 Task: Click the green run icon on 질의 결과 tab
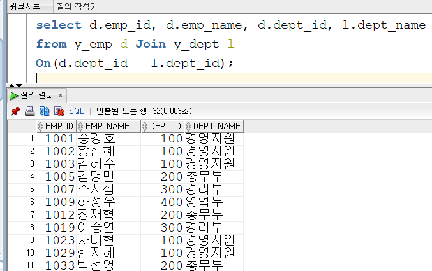pos(13,95)
